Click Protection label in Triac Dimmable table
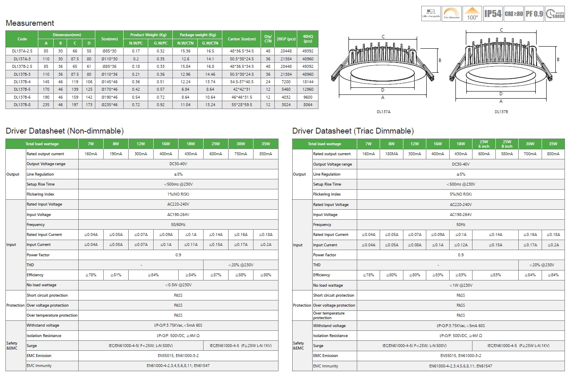The height and width of the screenshot is (372, 567). 302,305
